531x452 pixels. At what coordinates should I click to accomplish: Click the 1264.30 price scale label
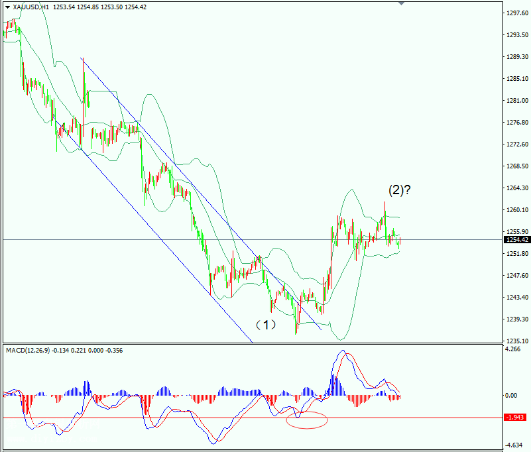tap(517, 188)
